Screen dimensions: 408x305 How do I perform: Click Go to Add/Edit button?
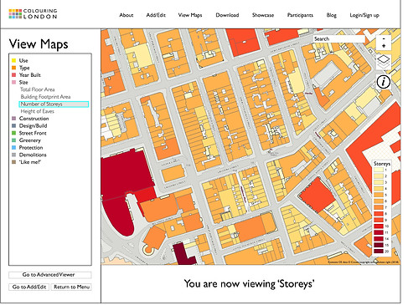click(29, 287)
